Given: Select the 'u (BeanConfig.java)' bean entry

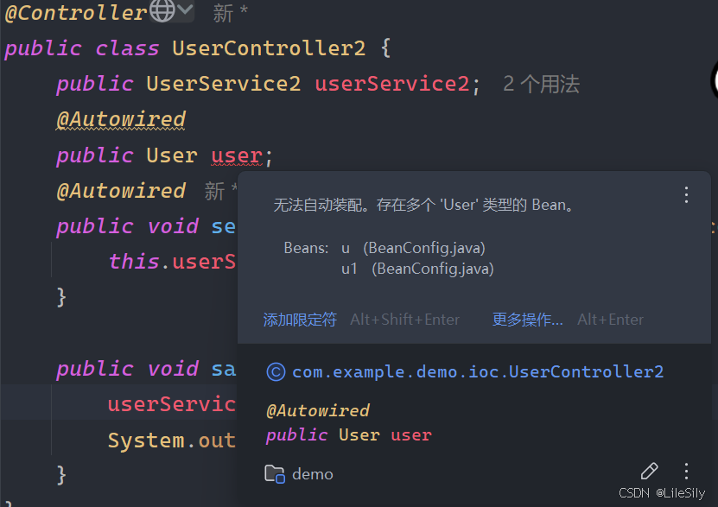Looking at the screenshot, I should click(413, 248).
